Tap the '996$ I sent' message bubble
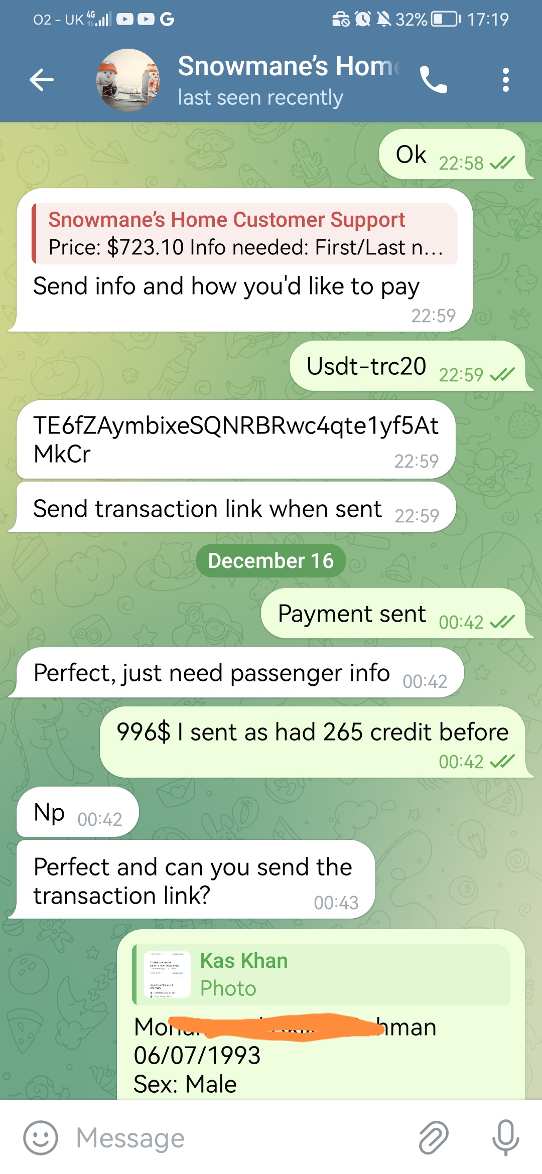The image size is (542, 1174). coord(313,742)
